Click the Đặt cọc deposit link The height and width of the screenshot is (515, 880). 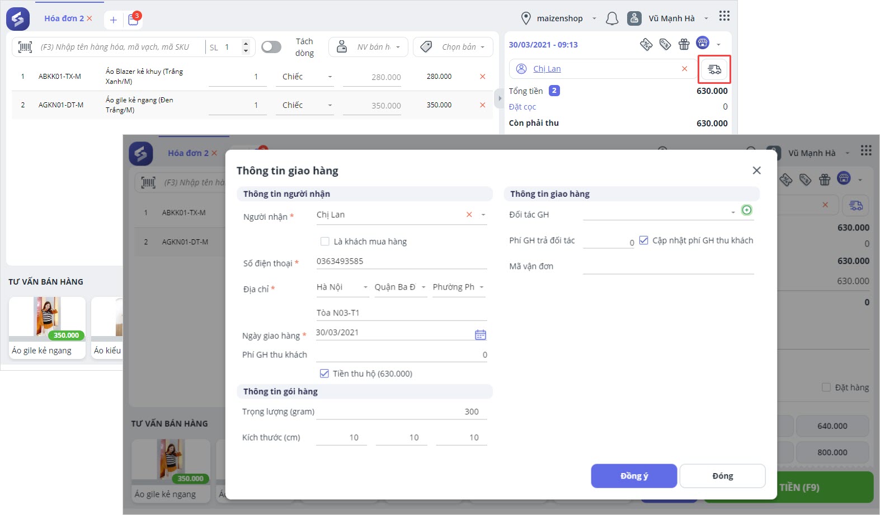[x=522, y=107]
